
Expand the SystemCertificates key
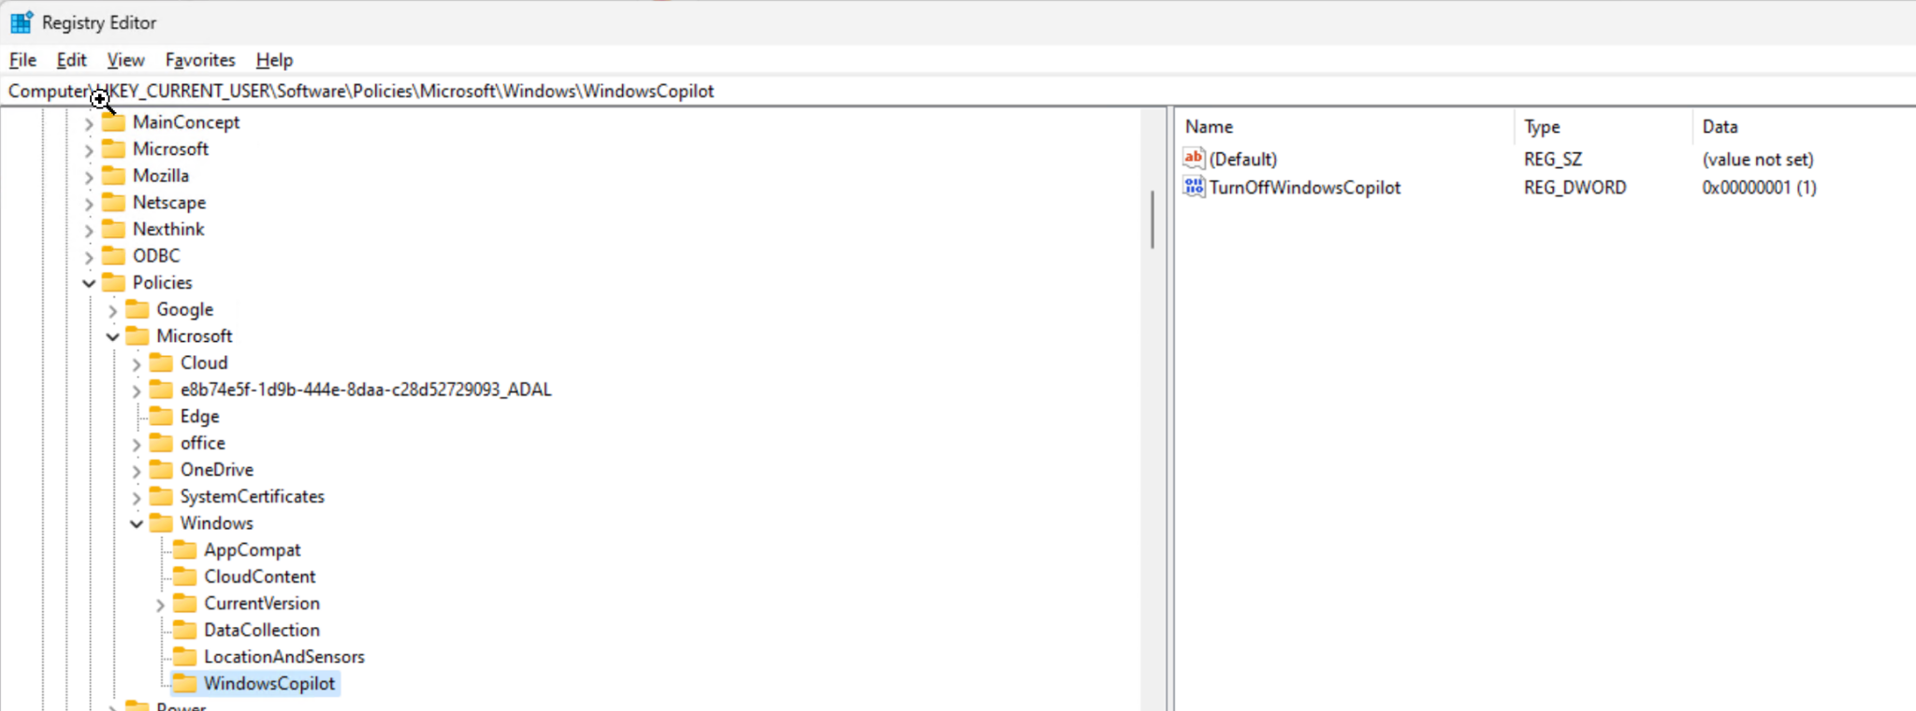point(137,497)
